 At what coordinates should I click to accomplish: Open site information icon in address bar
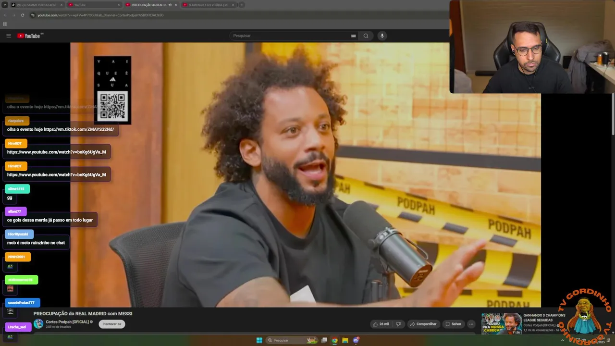pos(33,15)
